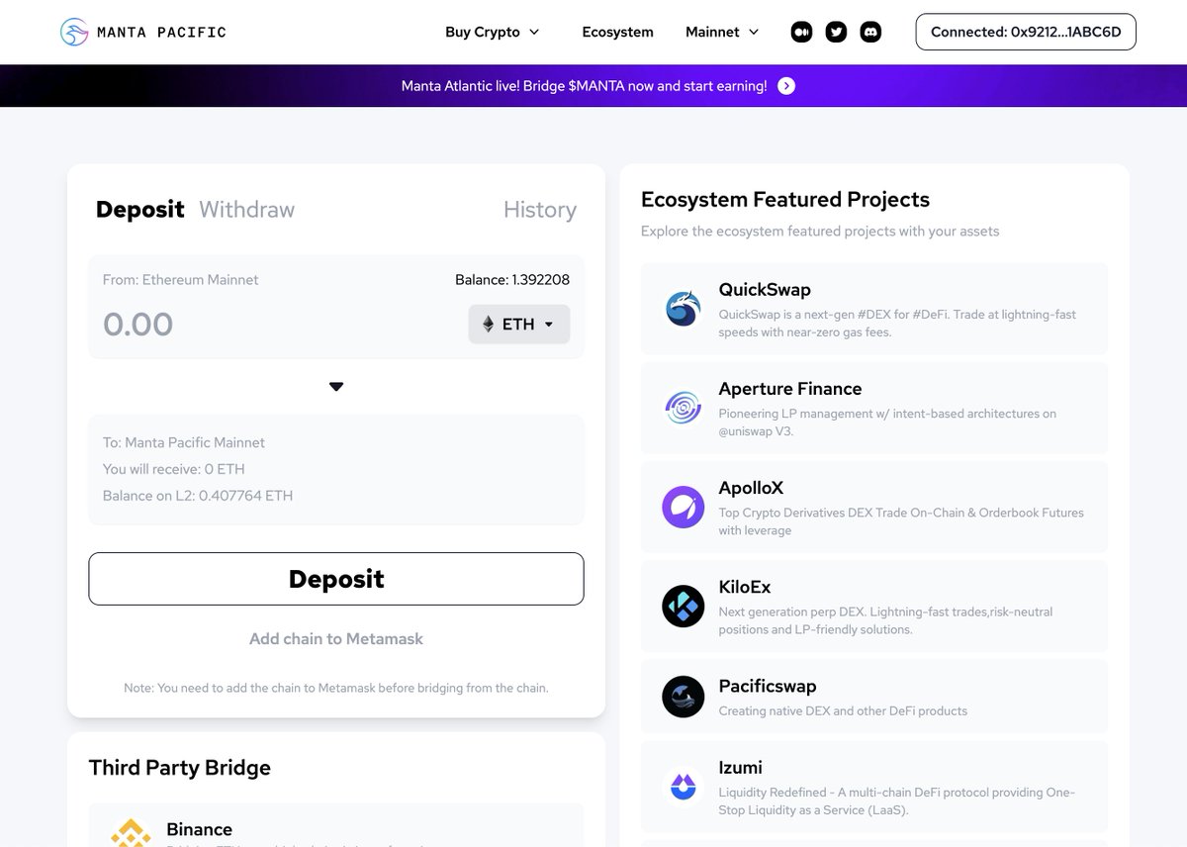This screenshot has height=847, width=1187.
Task: Click the Aperture Finance spiral logo
Action: 683,408
